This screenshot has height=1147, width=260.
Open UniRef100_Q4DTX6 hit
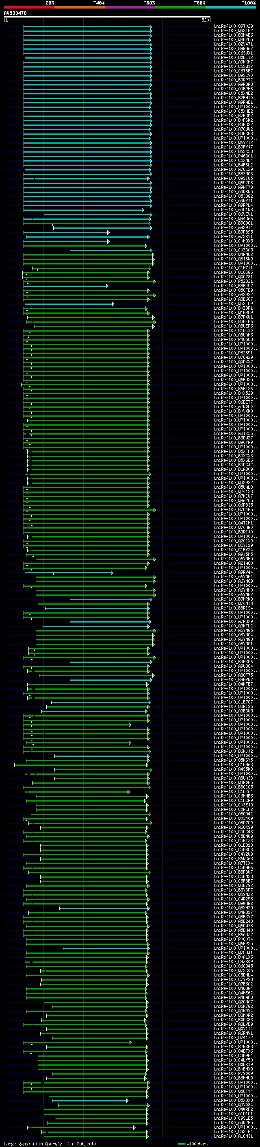(233, 1051)
